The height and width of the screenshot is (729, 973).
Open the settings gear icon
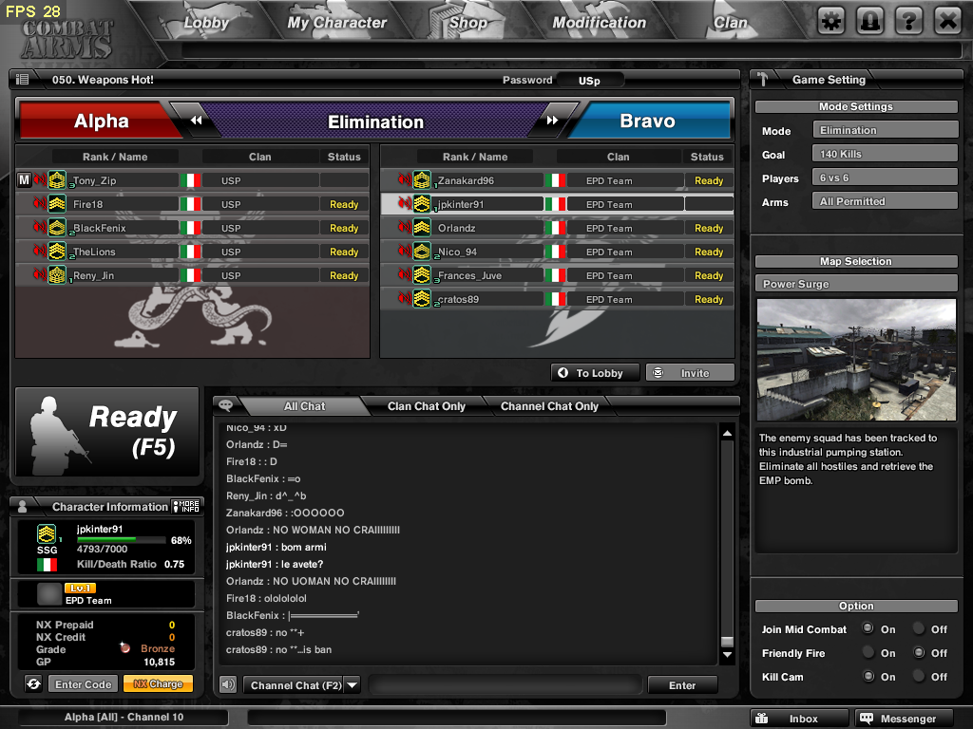click(x=831, y=22)
